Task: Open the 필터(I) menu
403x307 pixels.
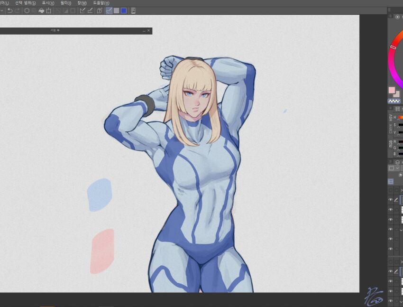Action: coord(66,3)
